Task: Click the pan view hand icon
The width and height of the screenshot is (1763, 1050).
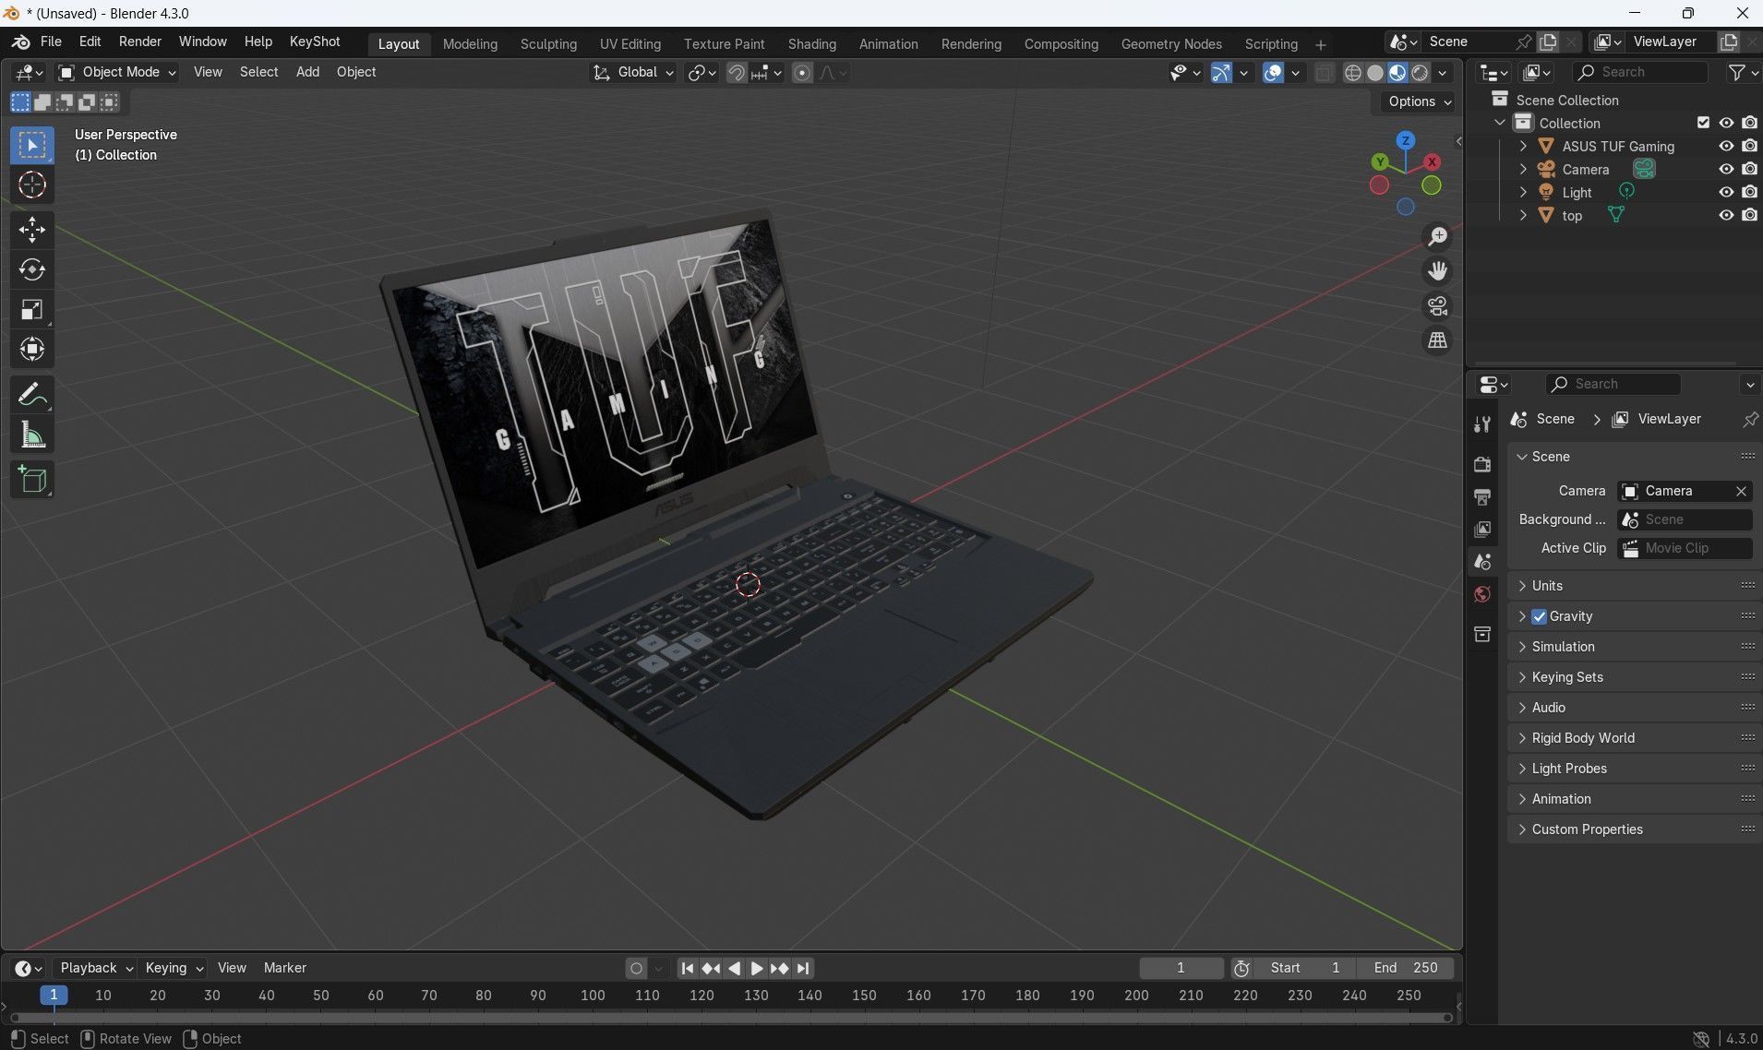Action: [1437, 271]
